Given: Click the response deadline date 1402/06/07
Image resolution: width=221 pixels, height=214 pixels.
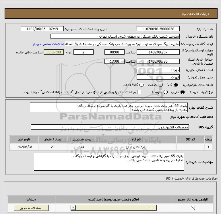Looking at the screenshot, I should pyautogui.click(x=158, y=52).
